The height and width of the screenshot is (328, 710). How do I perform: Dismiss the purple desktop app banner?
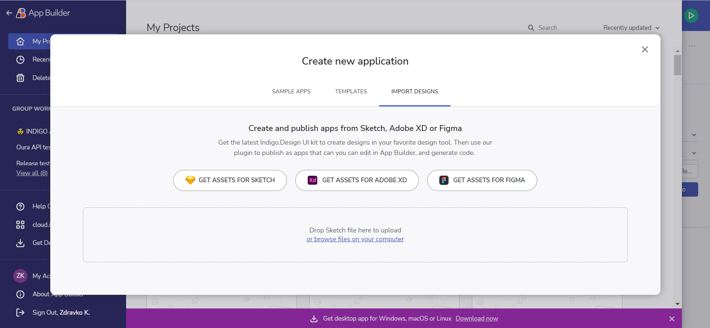[x=672, y=319]
